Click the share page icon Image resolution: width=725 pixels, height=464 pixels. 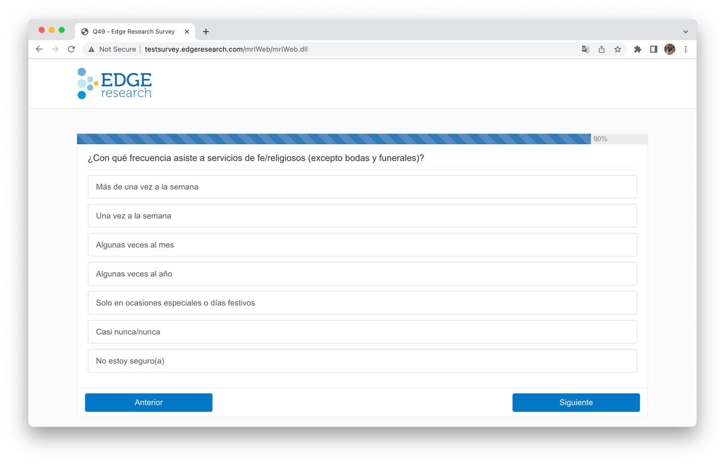(x=601, y=49)
